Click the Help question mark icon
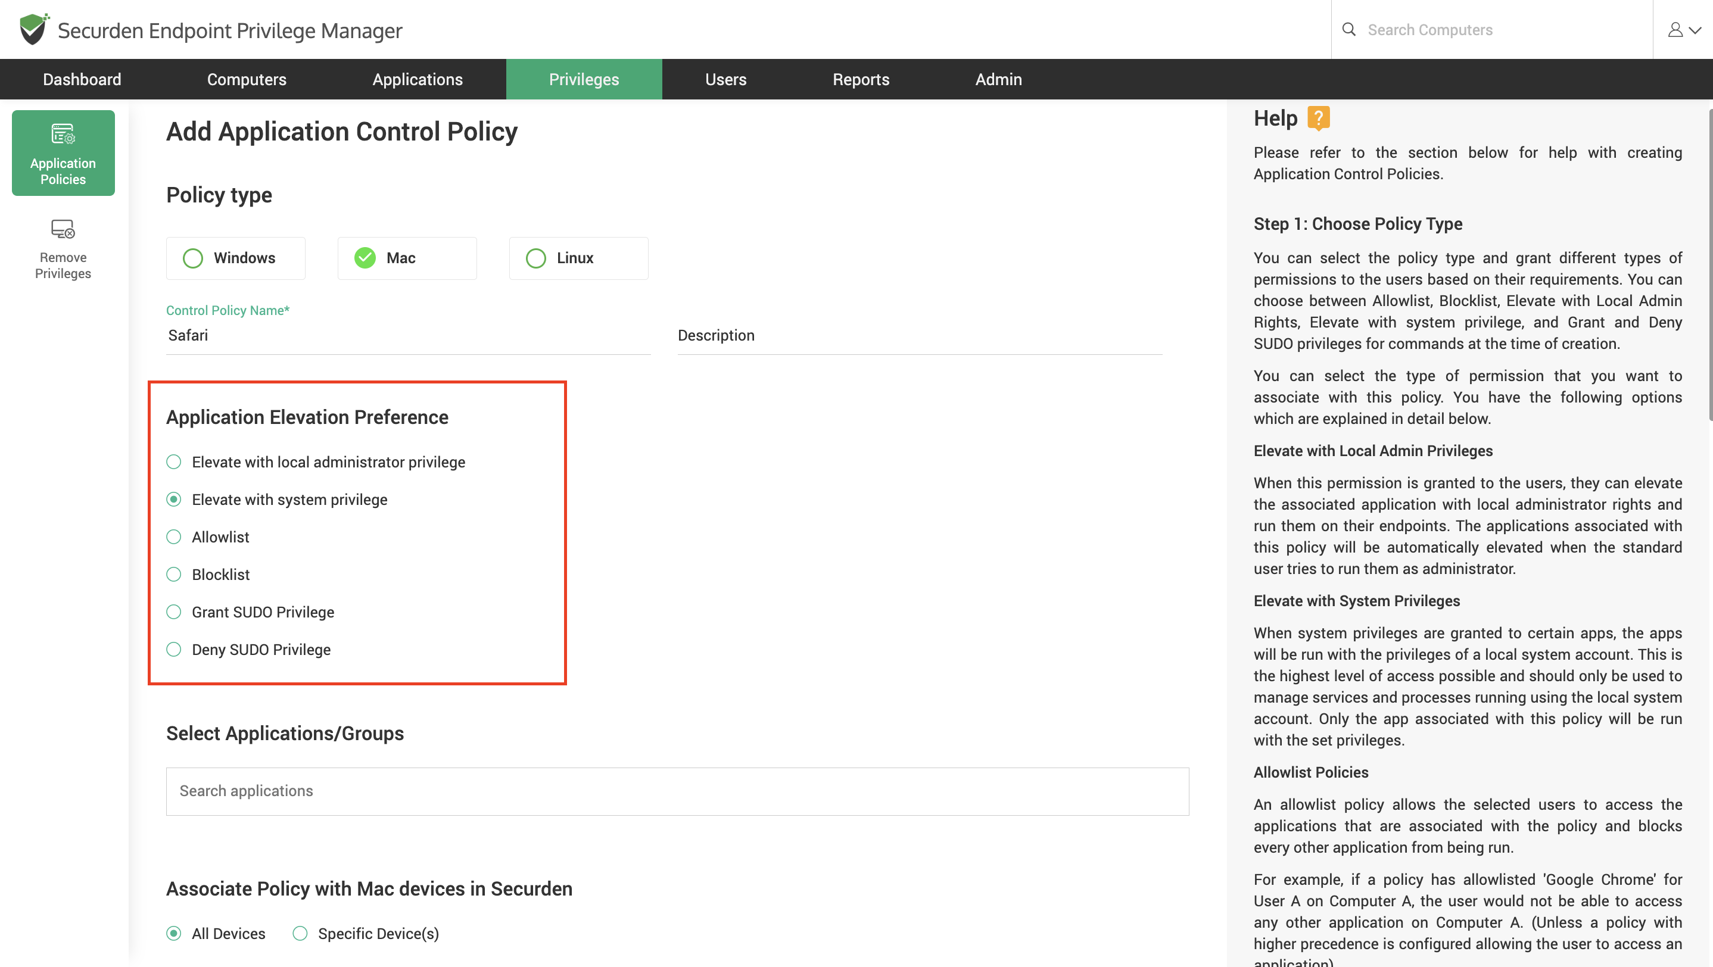The width and height of the screenshot is (1713, 967). (1318, 118)
